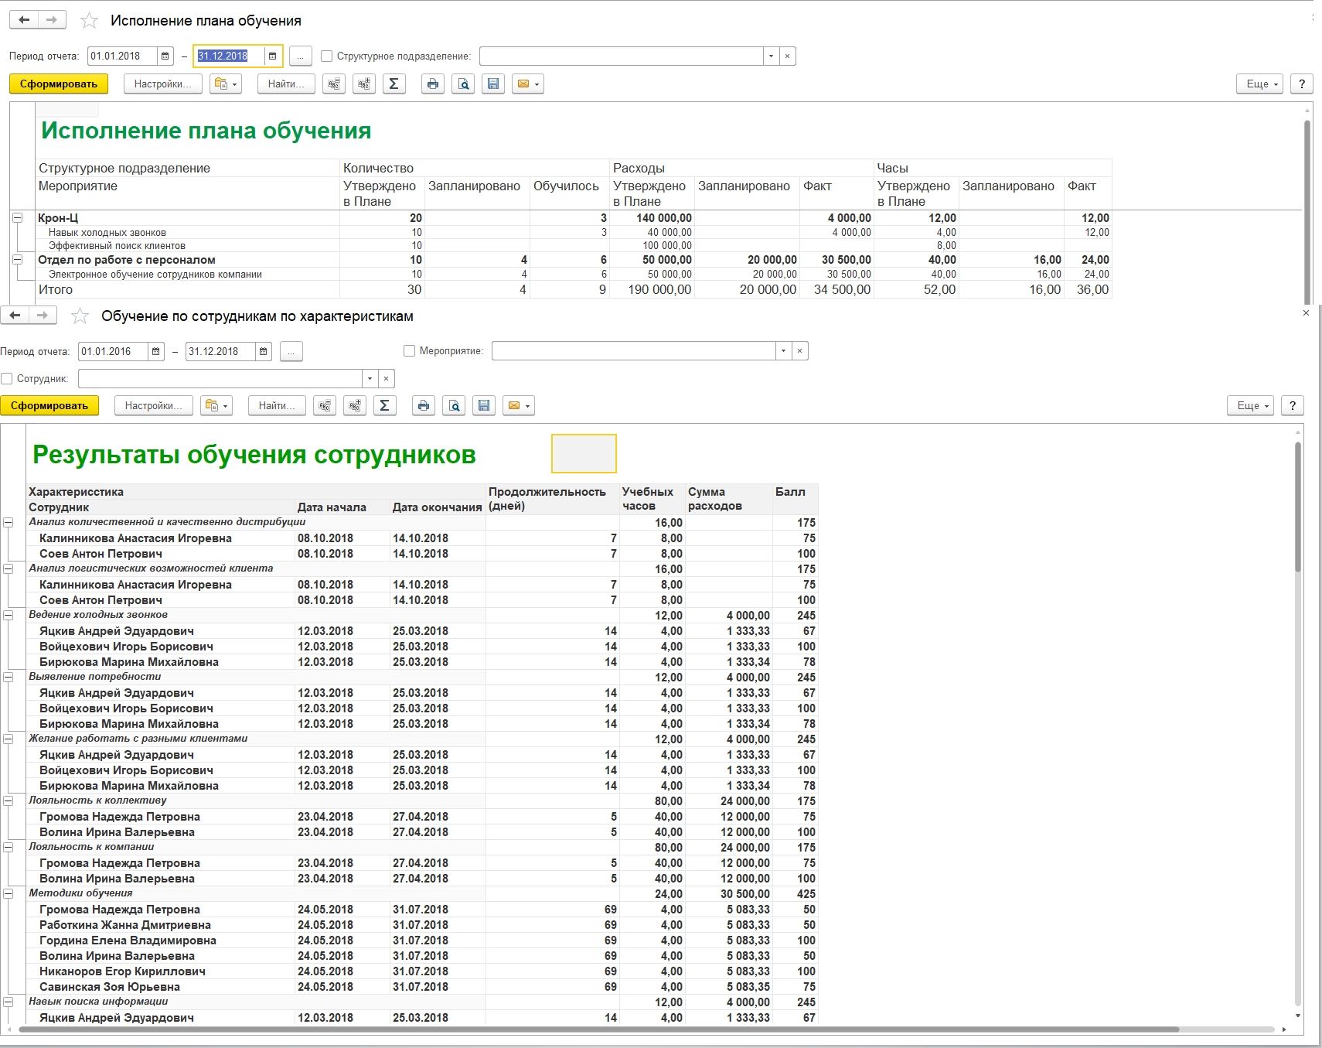The image size is (1322, 1048).
Task: Expand all groups in the bottom report toolbar
Action: click(355, 406)
